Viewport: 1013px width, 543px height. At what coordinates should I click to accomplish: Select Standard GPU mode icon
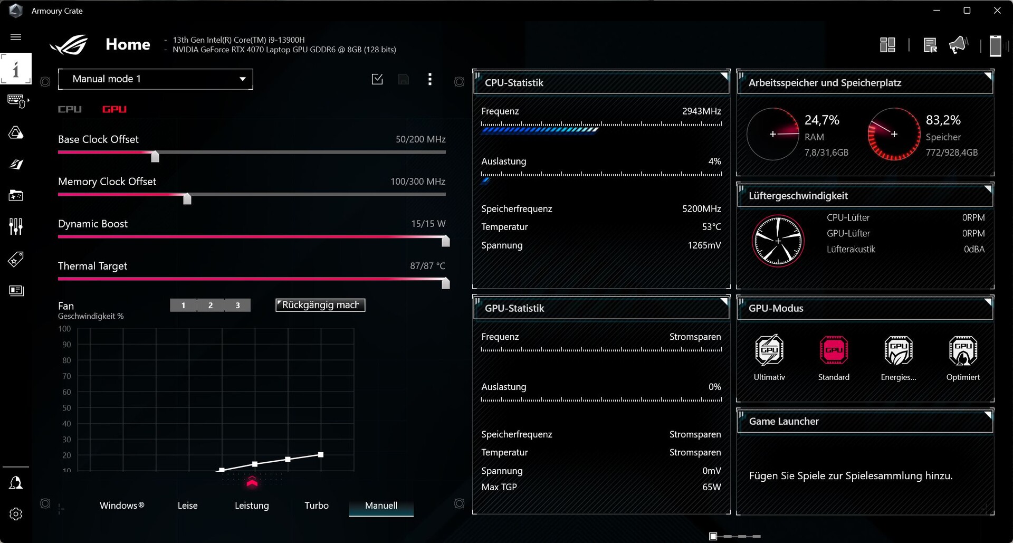coord(834,350)
